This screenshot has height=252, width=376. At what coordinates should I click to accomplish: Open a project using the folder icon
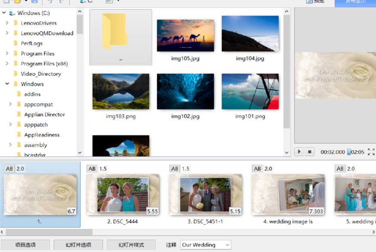[17, 2]
